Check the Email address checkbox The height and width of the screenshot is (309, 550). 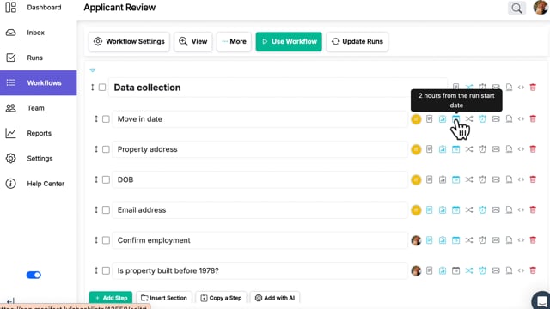tap(106, 209)
